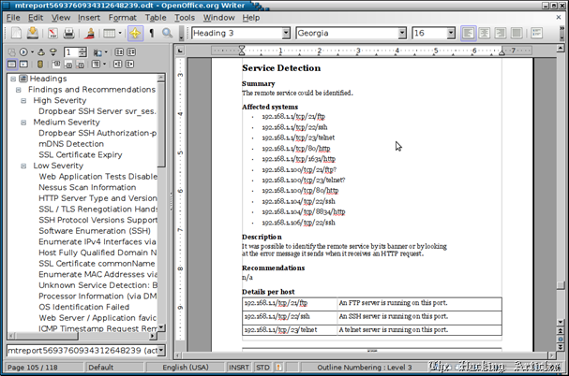Select Nessus Scan Information in Navigator
569x376 pixels.
tap(87, 187)
